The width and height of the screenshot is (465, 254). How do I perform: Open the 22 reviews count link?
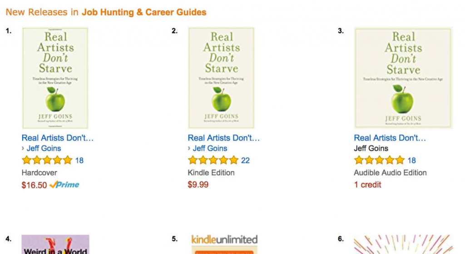[x=245, y=160]
